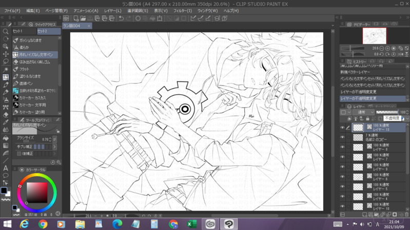Image resolution: width=410 pixels, height=230 pixels.
Task: Click the Scale/Rotate transform icon
Action: [x=160, y=18]
